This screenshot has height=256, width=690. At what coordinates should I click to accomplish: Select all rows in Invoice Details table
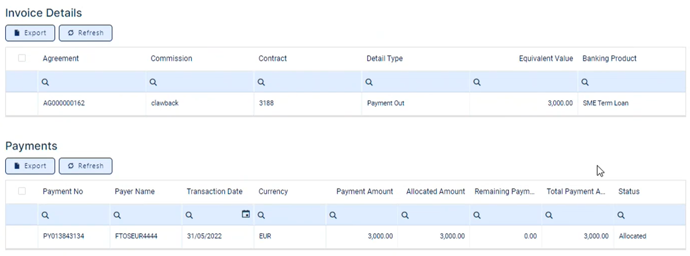22,58
